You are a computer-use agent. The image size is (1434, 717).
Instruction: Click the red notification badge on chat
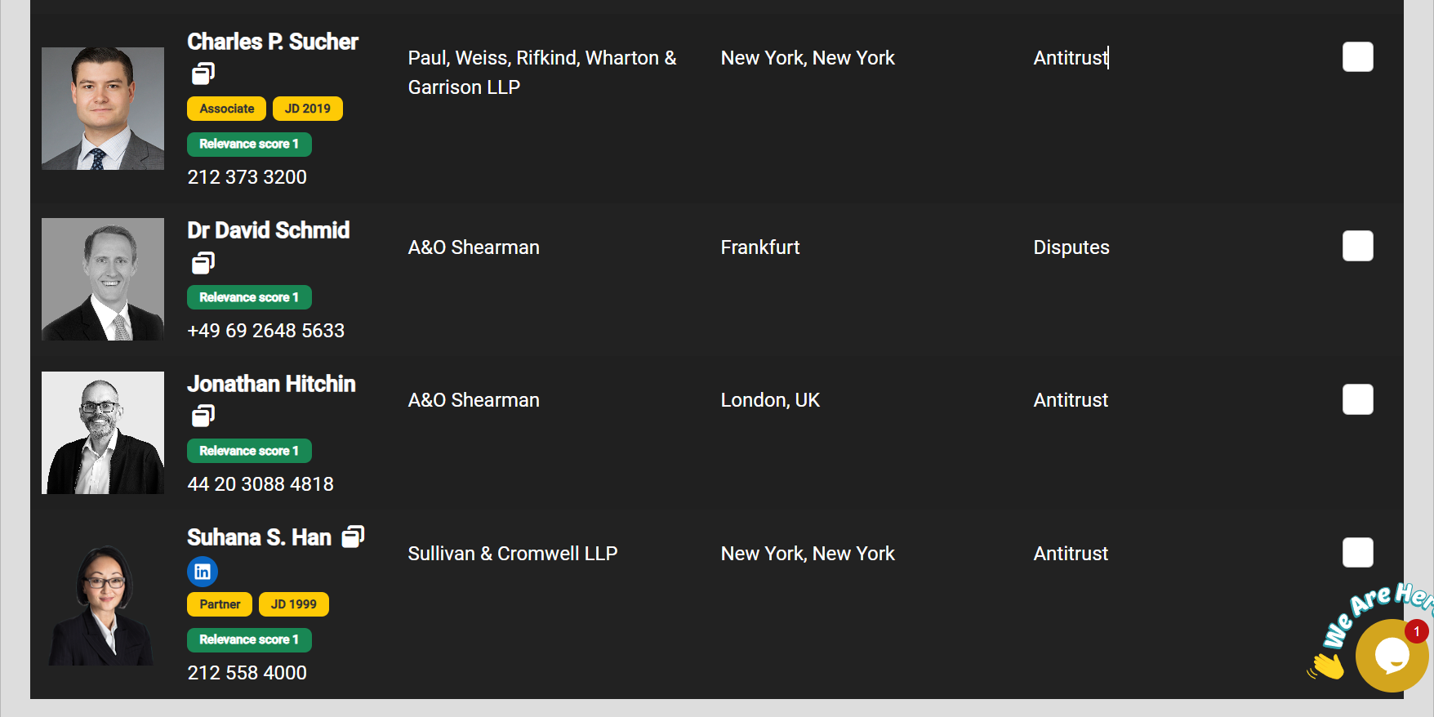coord(1417,631)
